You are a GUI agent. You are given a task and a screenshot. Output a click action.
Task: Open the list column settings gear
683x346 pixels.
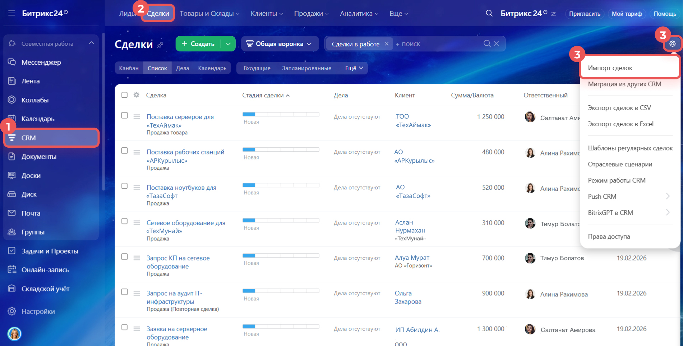pyautogui.click(x=136, y=95)
